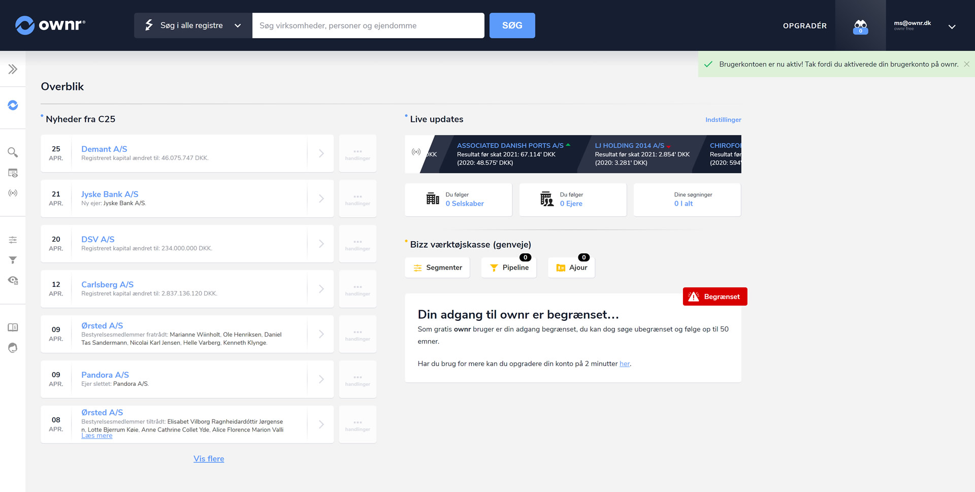Focus the company search input field

pos(368,25)
